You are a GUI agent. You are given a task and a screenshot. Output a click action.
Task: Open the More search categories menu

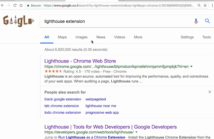click(x=138, y=37)
